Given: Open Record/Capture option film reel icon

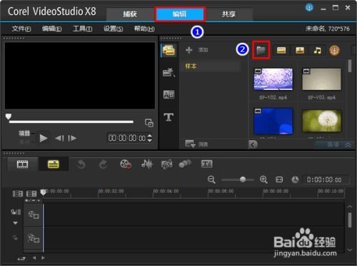Looking at the screenshot, I should (x=126, y=164).
